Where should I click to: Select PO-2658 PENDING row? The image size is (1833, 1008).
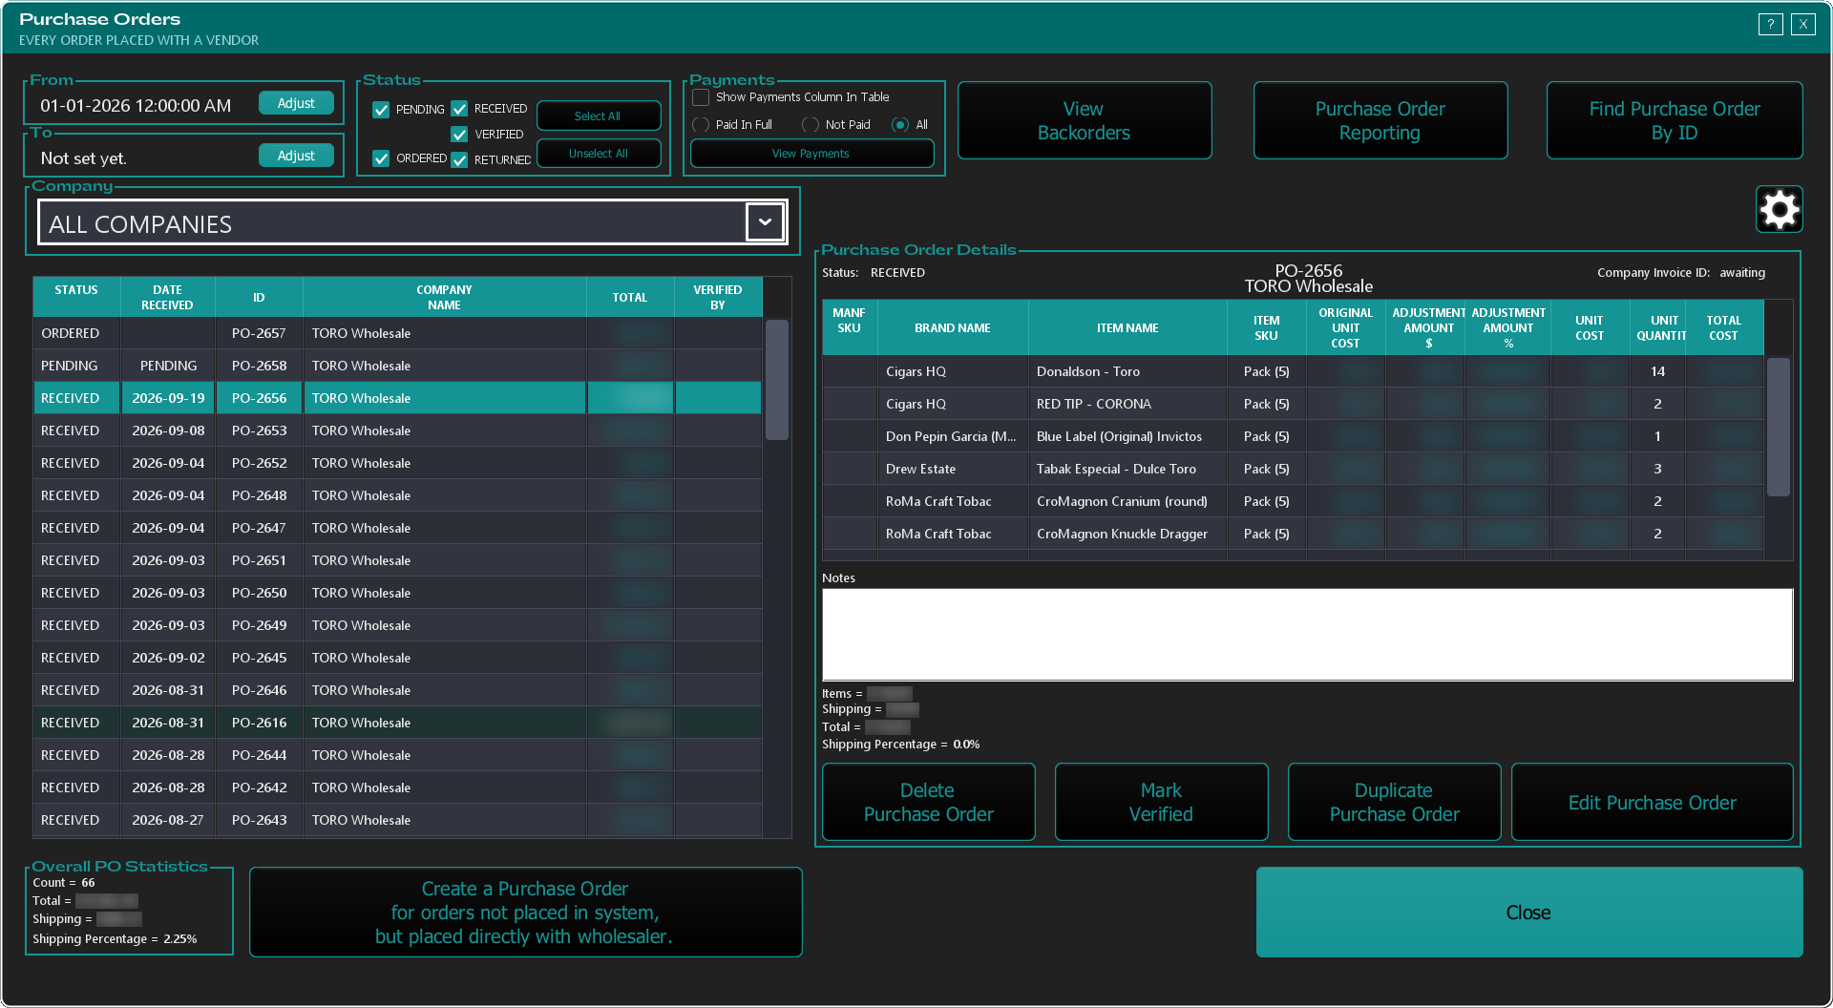(x=397, y=366)
